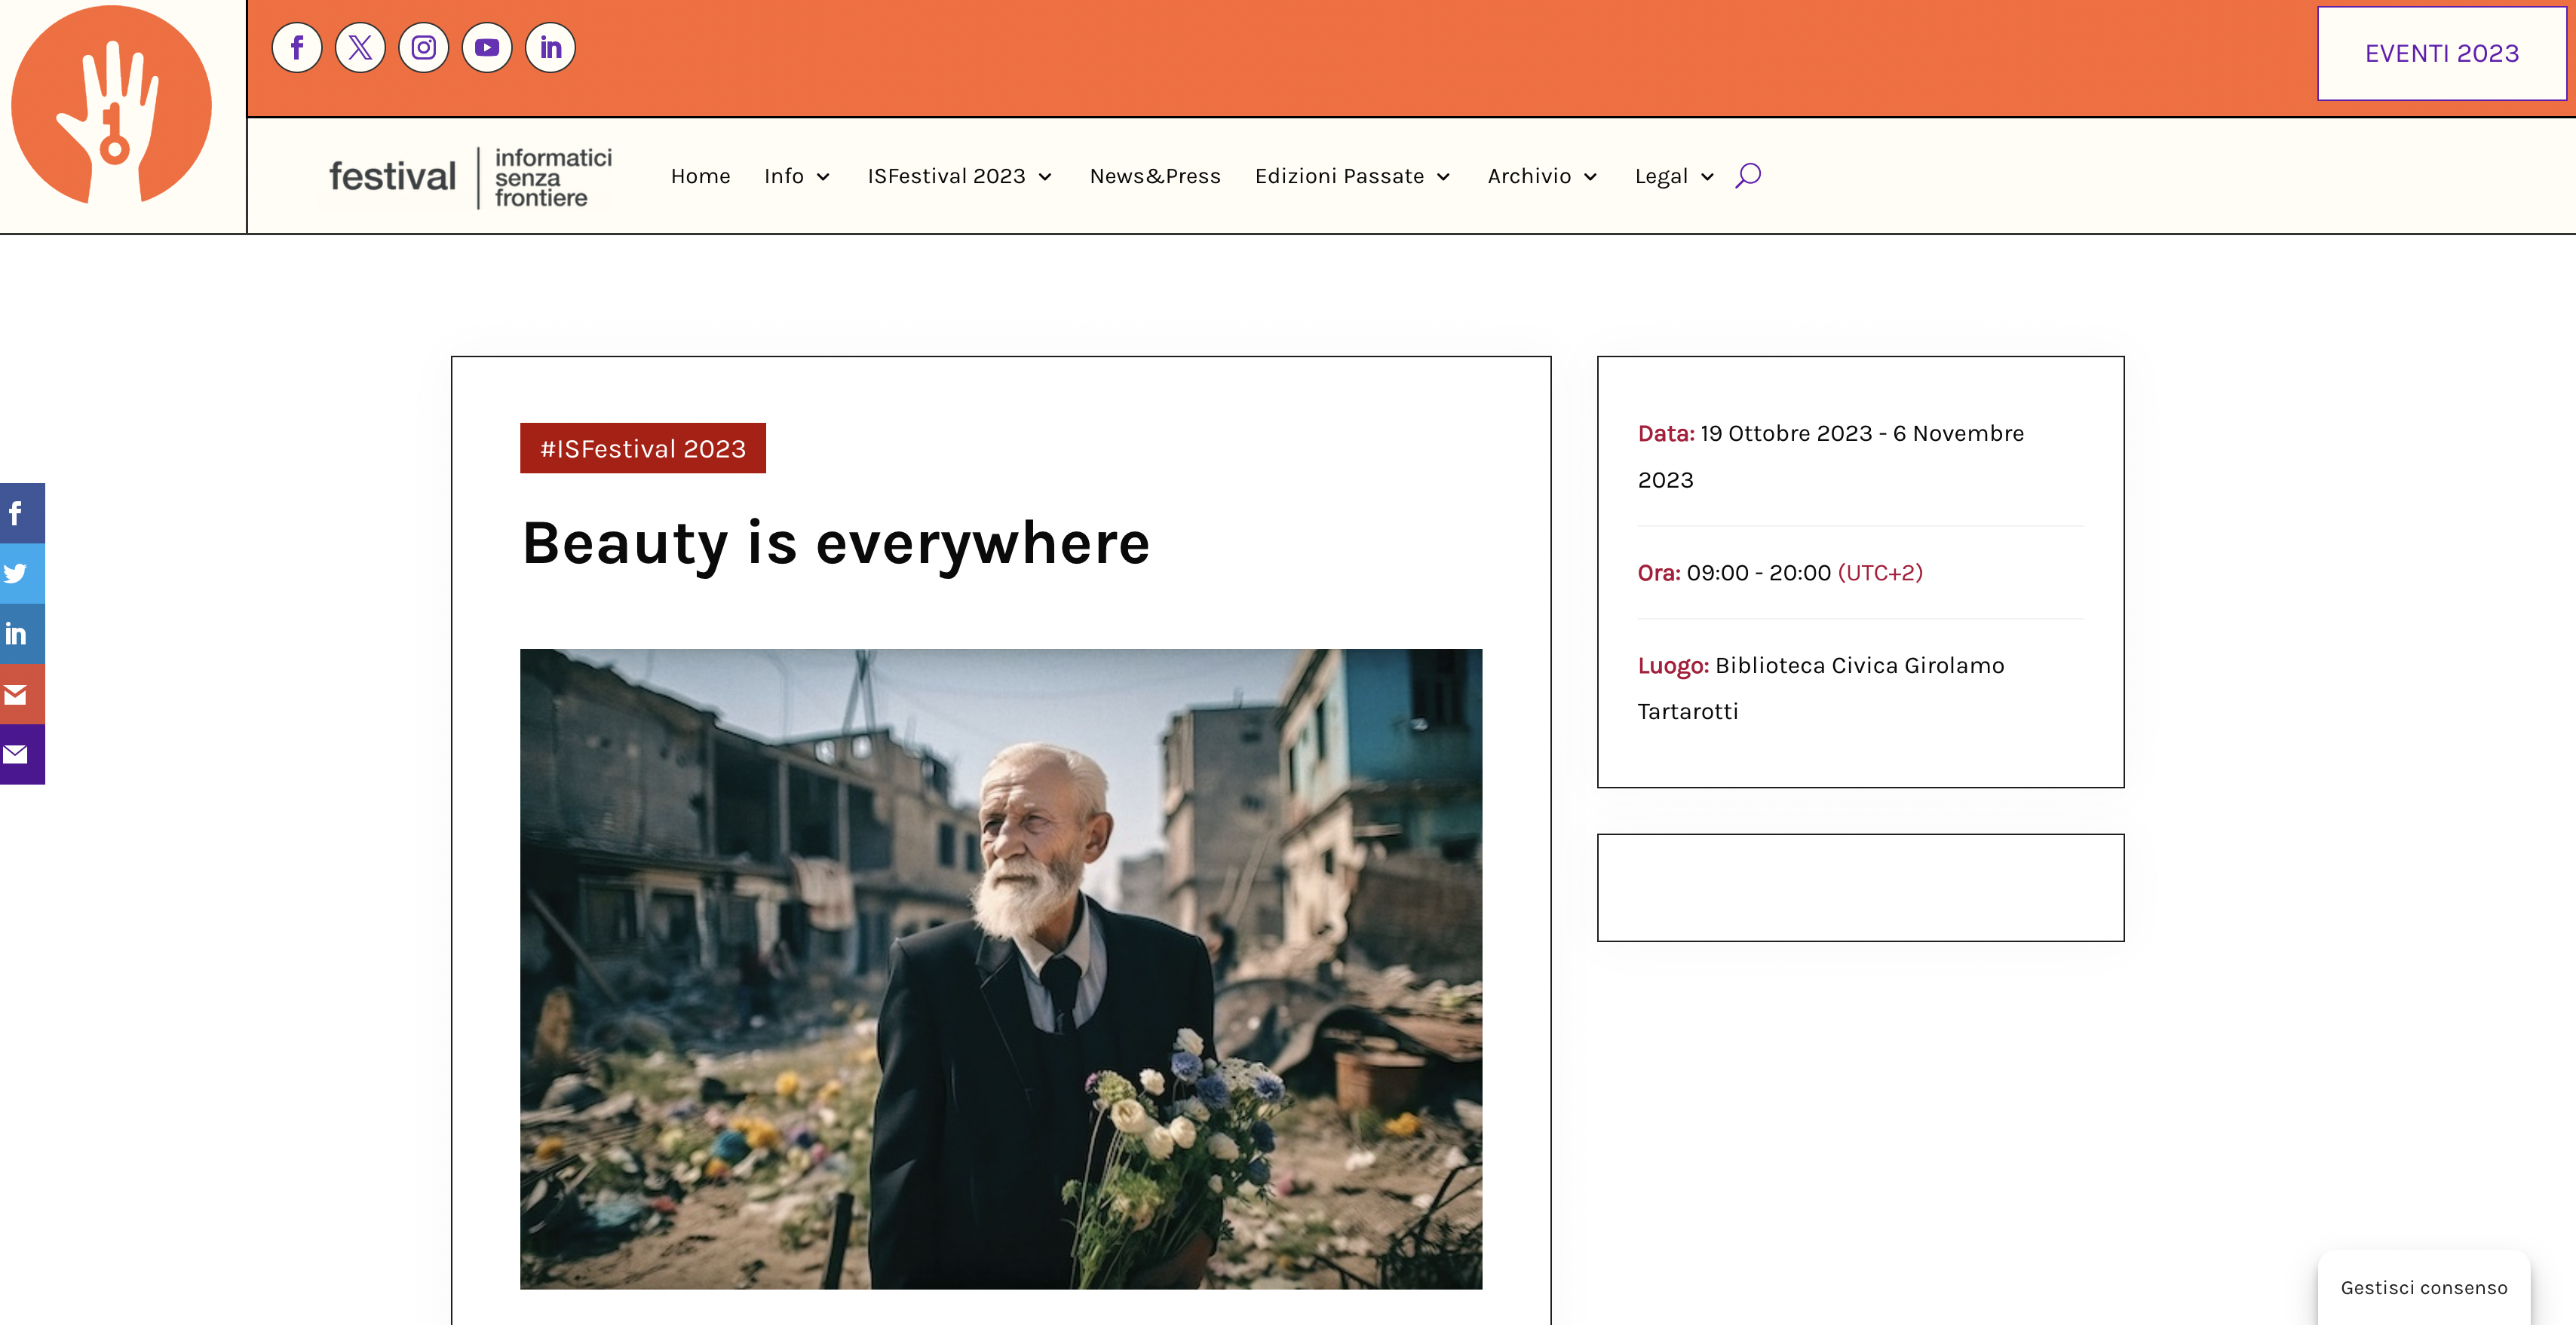Expand the Legal dropdown chevron

[1707, 177]
